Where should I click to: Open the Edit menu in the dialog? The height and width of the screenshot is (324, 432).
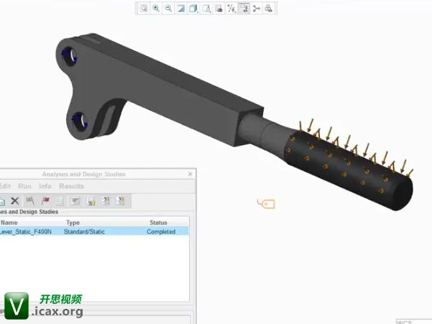pos(5,186)
